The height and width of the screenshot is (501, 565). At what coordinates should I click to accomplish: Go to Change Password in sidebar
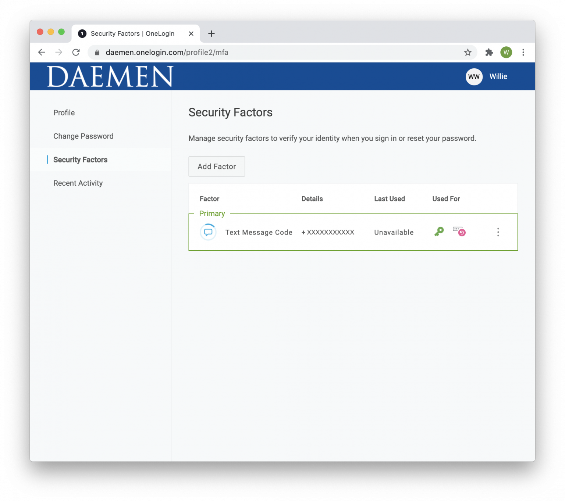83,136
